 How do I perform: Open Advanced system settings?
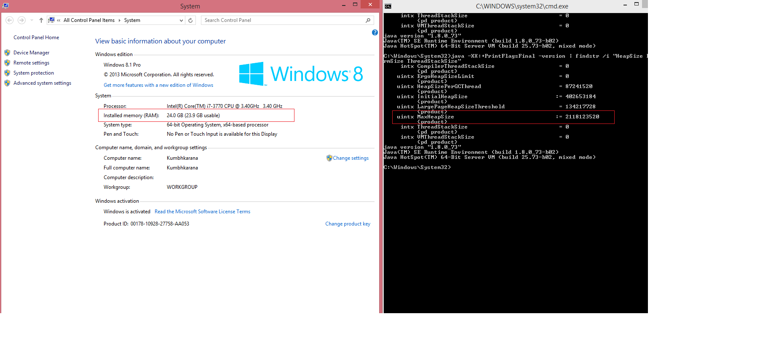42,83
